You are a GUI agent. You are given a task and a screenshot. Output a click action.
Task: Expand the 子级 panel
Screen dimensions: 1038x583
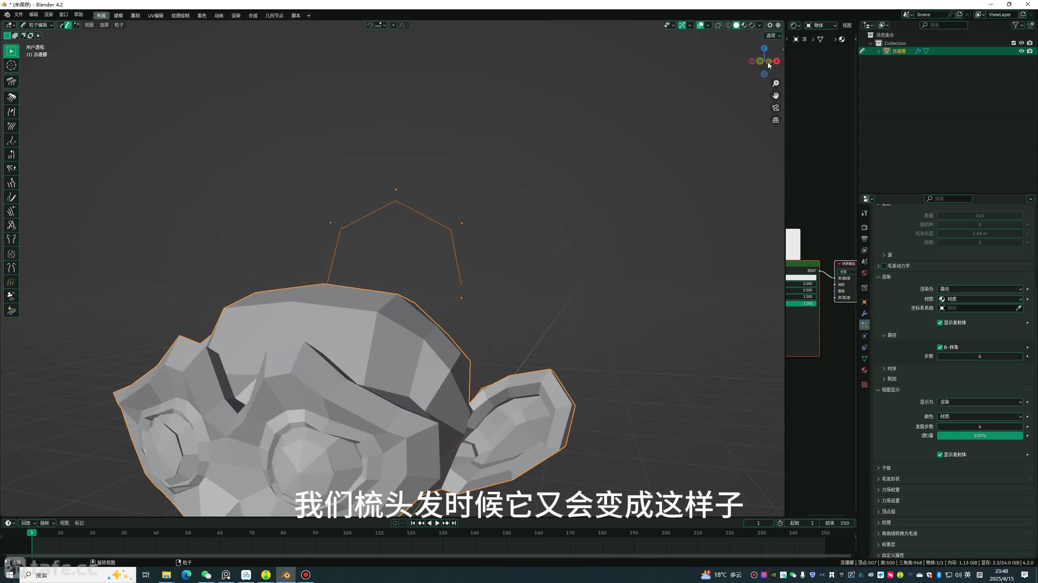pyautogui.click(x=886, y=468)
